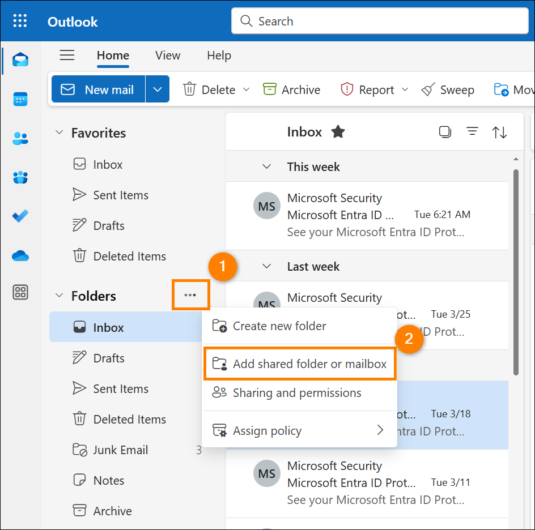Screen dimensions: 535x530
Task: Click the Move to toolbar button
Action: pyautogui.click(x=513, y=89)
